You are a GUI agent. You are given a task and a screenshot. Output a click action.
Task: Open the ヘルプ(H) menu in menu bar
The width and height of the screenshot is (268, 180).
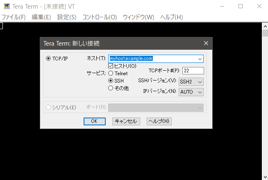tap(171, 17)
